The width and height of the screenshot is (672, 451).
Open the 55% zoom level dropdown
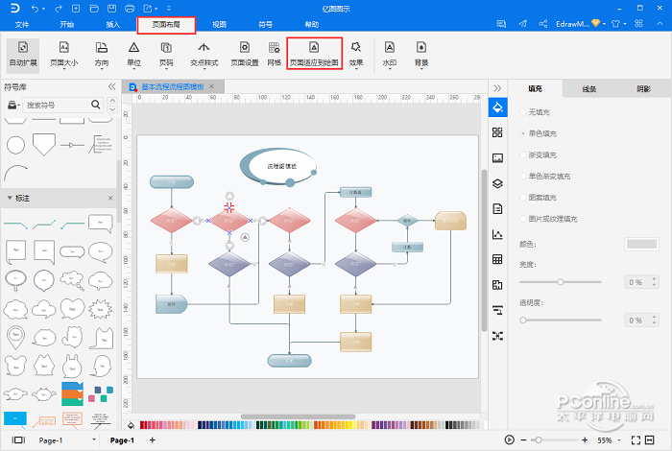pos(619,440)
